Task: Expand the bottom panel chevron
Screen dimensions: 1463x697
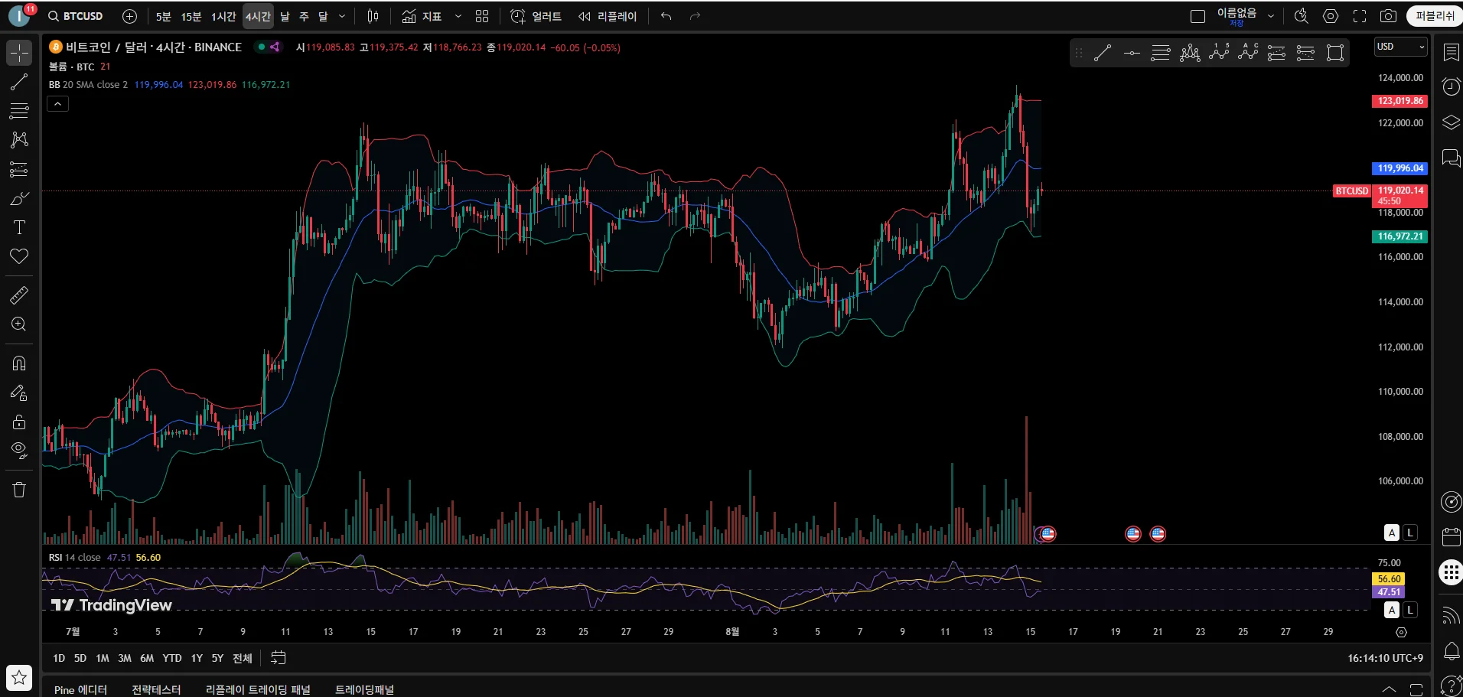Action: (x=1389, y=689)
